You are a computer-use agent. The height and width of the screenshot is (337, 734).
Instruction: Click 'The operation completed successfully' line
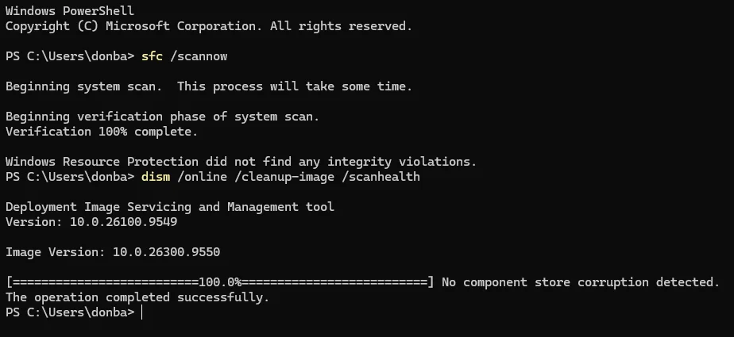[x=137, y=297]
